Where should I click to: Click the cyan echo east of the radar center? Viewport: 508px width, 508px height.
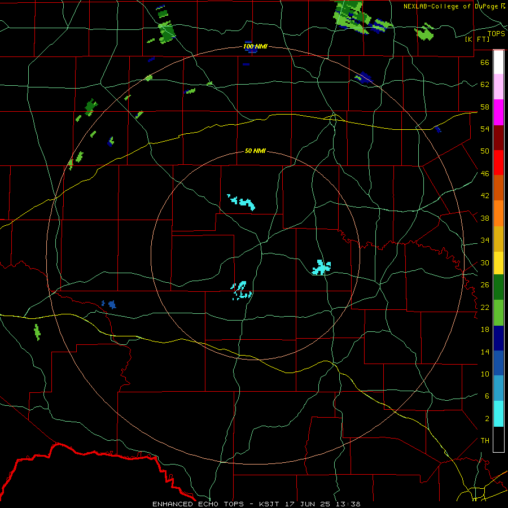321,268
